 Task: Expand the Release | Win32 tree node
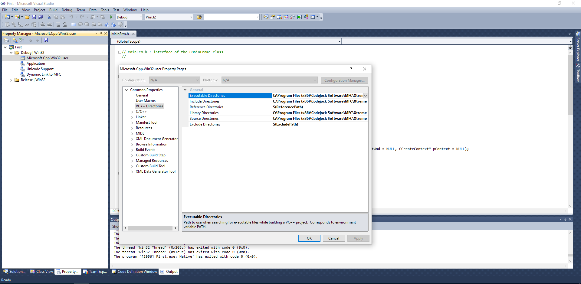pyautogui.click(x=11, y=80)
